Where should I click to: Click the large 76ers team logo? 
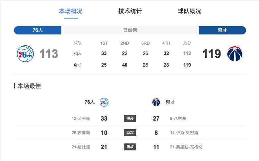(25, 53)
